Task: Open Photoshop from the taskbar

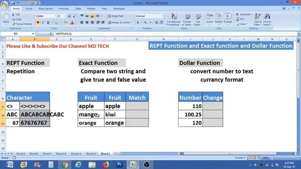Action: point(119,165)
